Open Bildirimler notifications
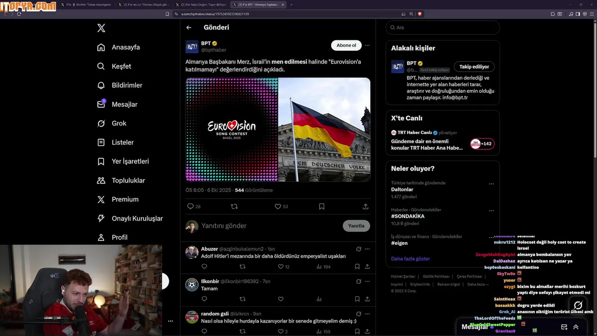 (120, 85)
